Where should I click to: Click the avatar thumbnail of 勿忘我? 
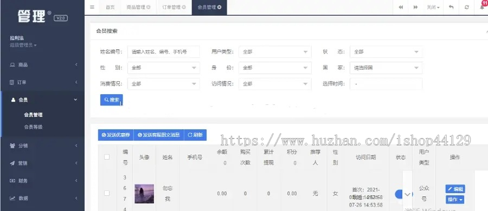(144, 194)
